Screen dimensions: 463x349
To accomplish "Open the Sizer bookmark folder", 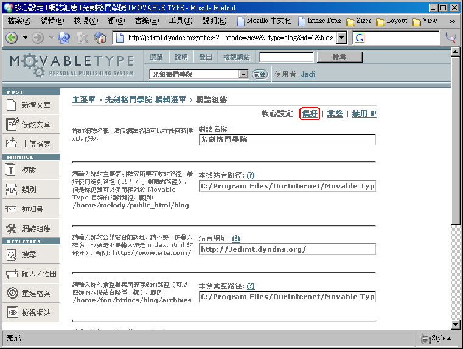I will (359, 21).
